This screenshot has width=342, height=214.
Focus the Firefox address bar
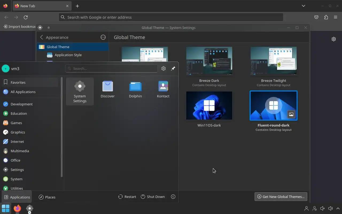171,17
